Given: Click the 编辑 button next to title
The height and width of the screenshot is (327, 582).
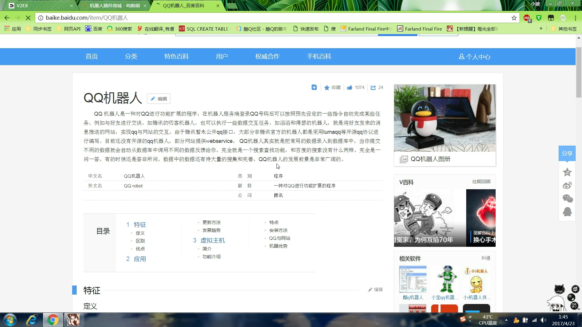Looking at the screenshot, I should pyautogui.click(x=159, y=99).
